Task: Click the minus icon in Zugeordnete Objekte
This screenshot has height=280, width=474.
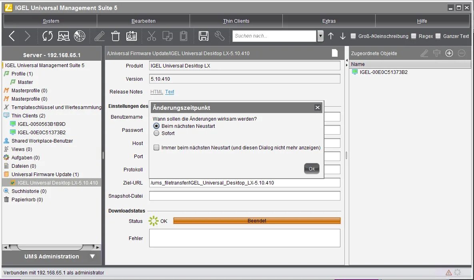Action: point(462,54)
